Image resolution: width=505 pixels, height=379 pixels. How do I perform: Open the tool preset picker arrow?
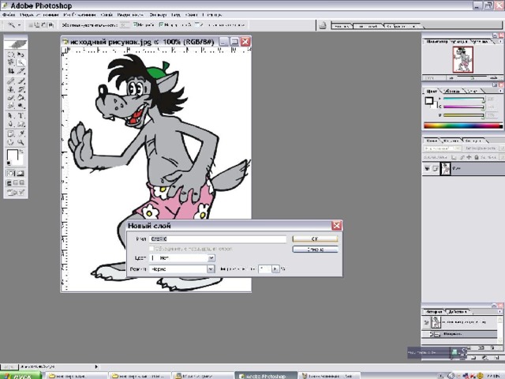(x=19, y=24)
